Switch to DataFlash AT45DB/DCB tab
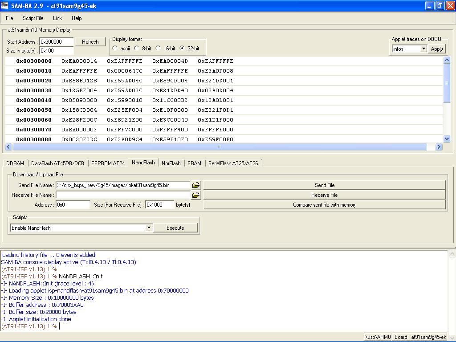This screenshot has width=456, height=342. [57, 163]
